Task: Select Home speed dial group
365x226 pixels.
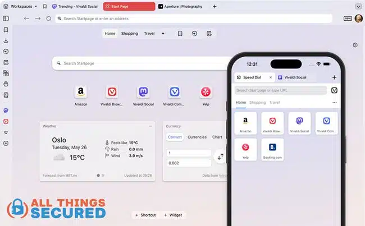Action: click(110, 34)
